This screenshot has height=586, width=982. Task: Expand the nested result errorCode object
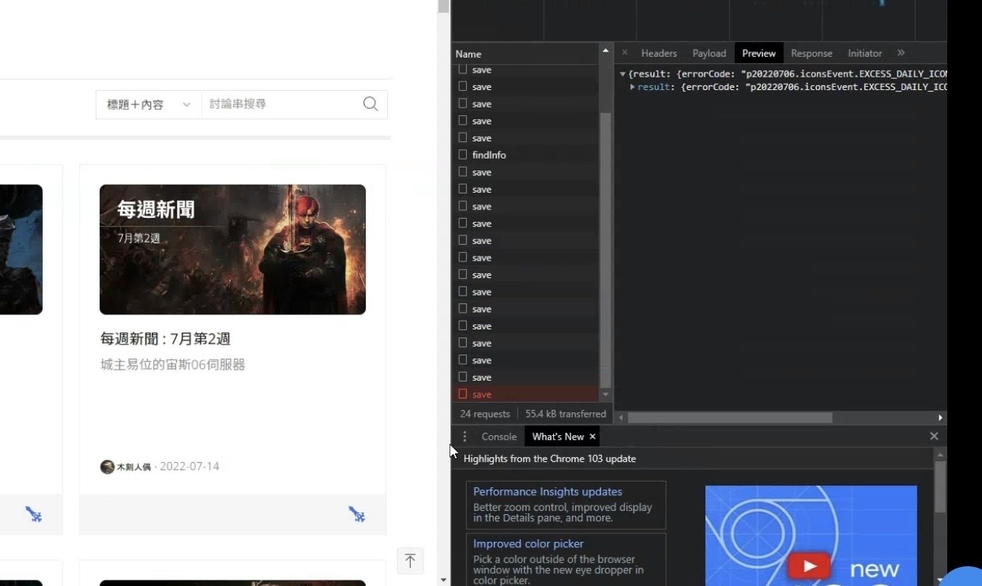click(x=632, y=87)
